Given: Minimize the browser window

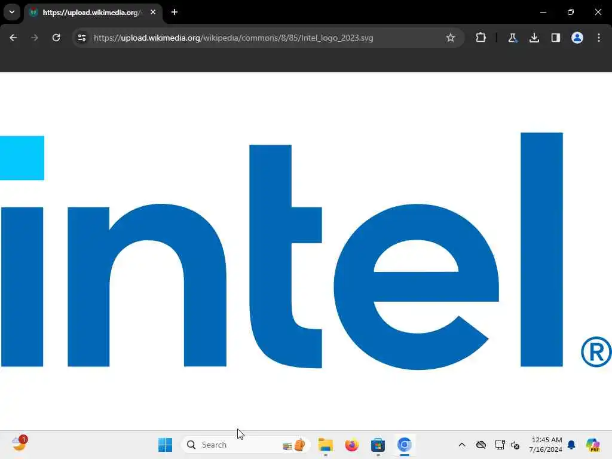Looking at the screenshot, I should (x=543, y=12).
